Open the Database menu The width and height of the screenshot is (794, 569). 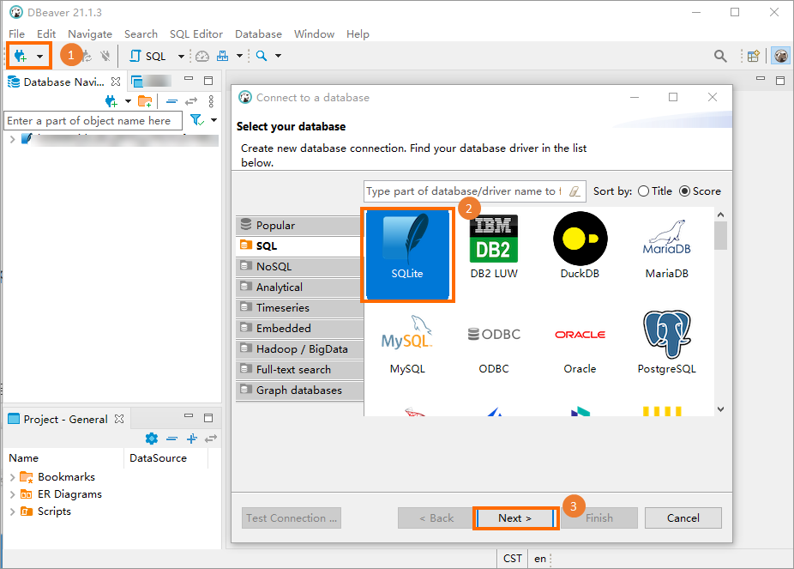tap(258, 34)
